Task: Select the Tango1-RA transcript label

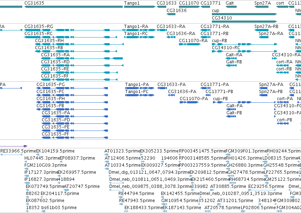Action: pos(136,26)
